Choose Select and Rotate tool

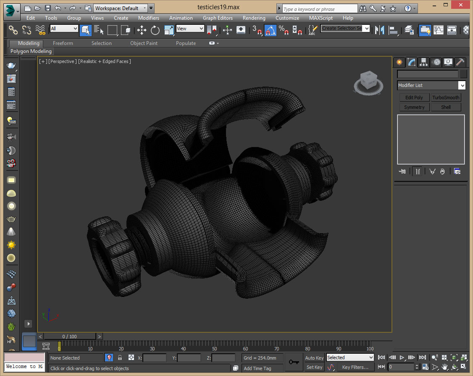click(155, 30)
